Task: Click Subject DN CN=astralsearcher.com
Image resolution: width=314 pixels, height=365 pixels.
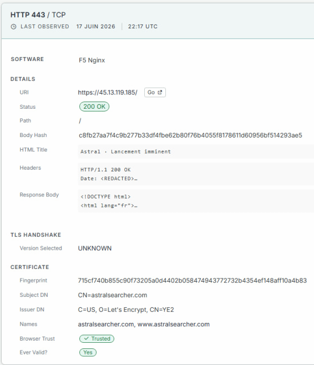Action: tap(113, 295)
